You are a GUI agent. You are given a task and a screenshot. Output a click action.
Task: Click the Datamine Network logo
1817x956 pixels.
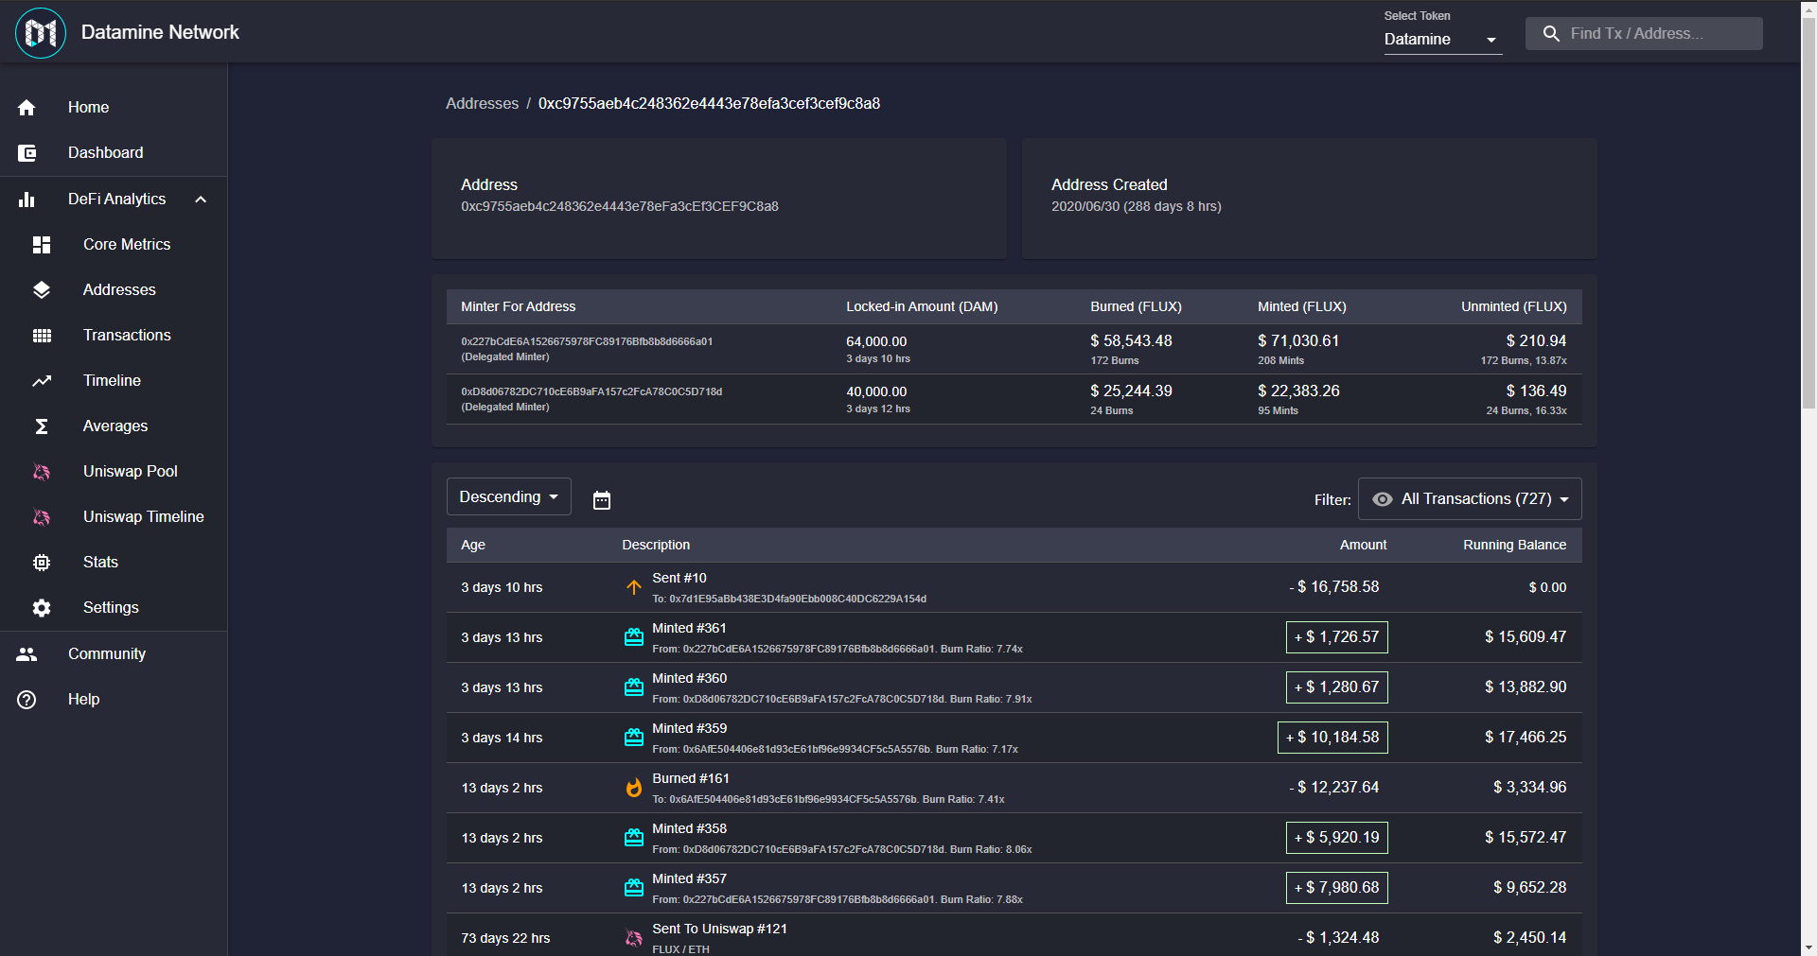41,33
